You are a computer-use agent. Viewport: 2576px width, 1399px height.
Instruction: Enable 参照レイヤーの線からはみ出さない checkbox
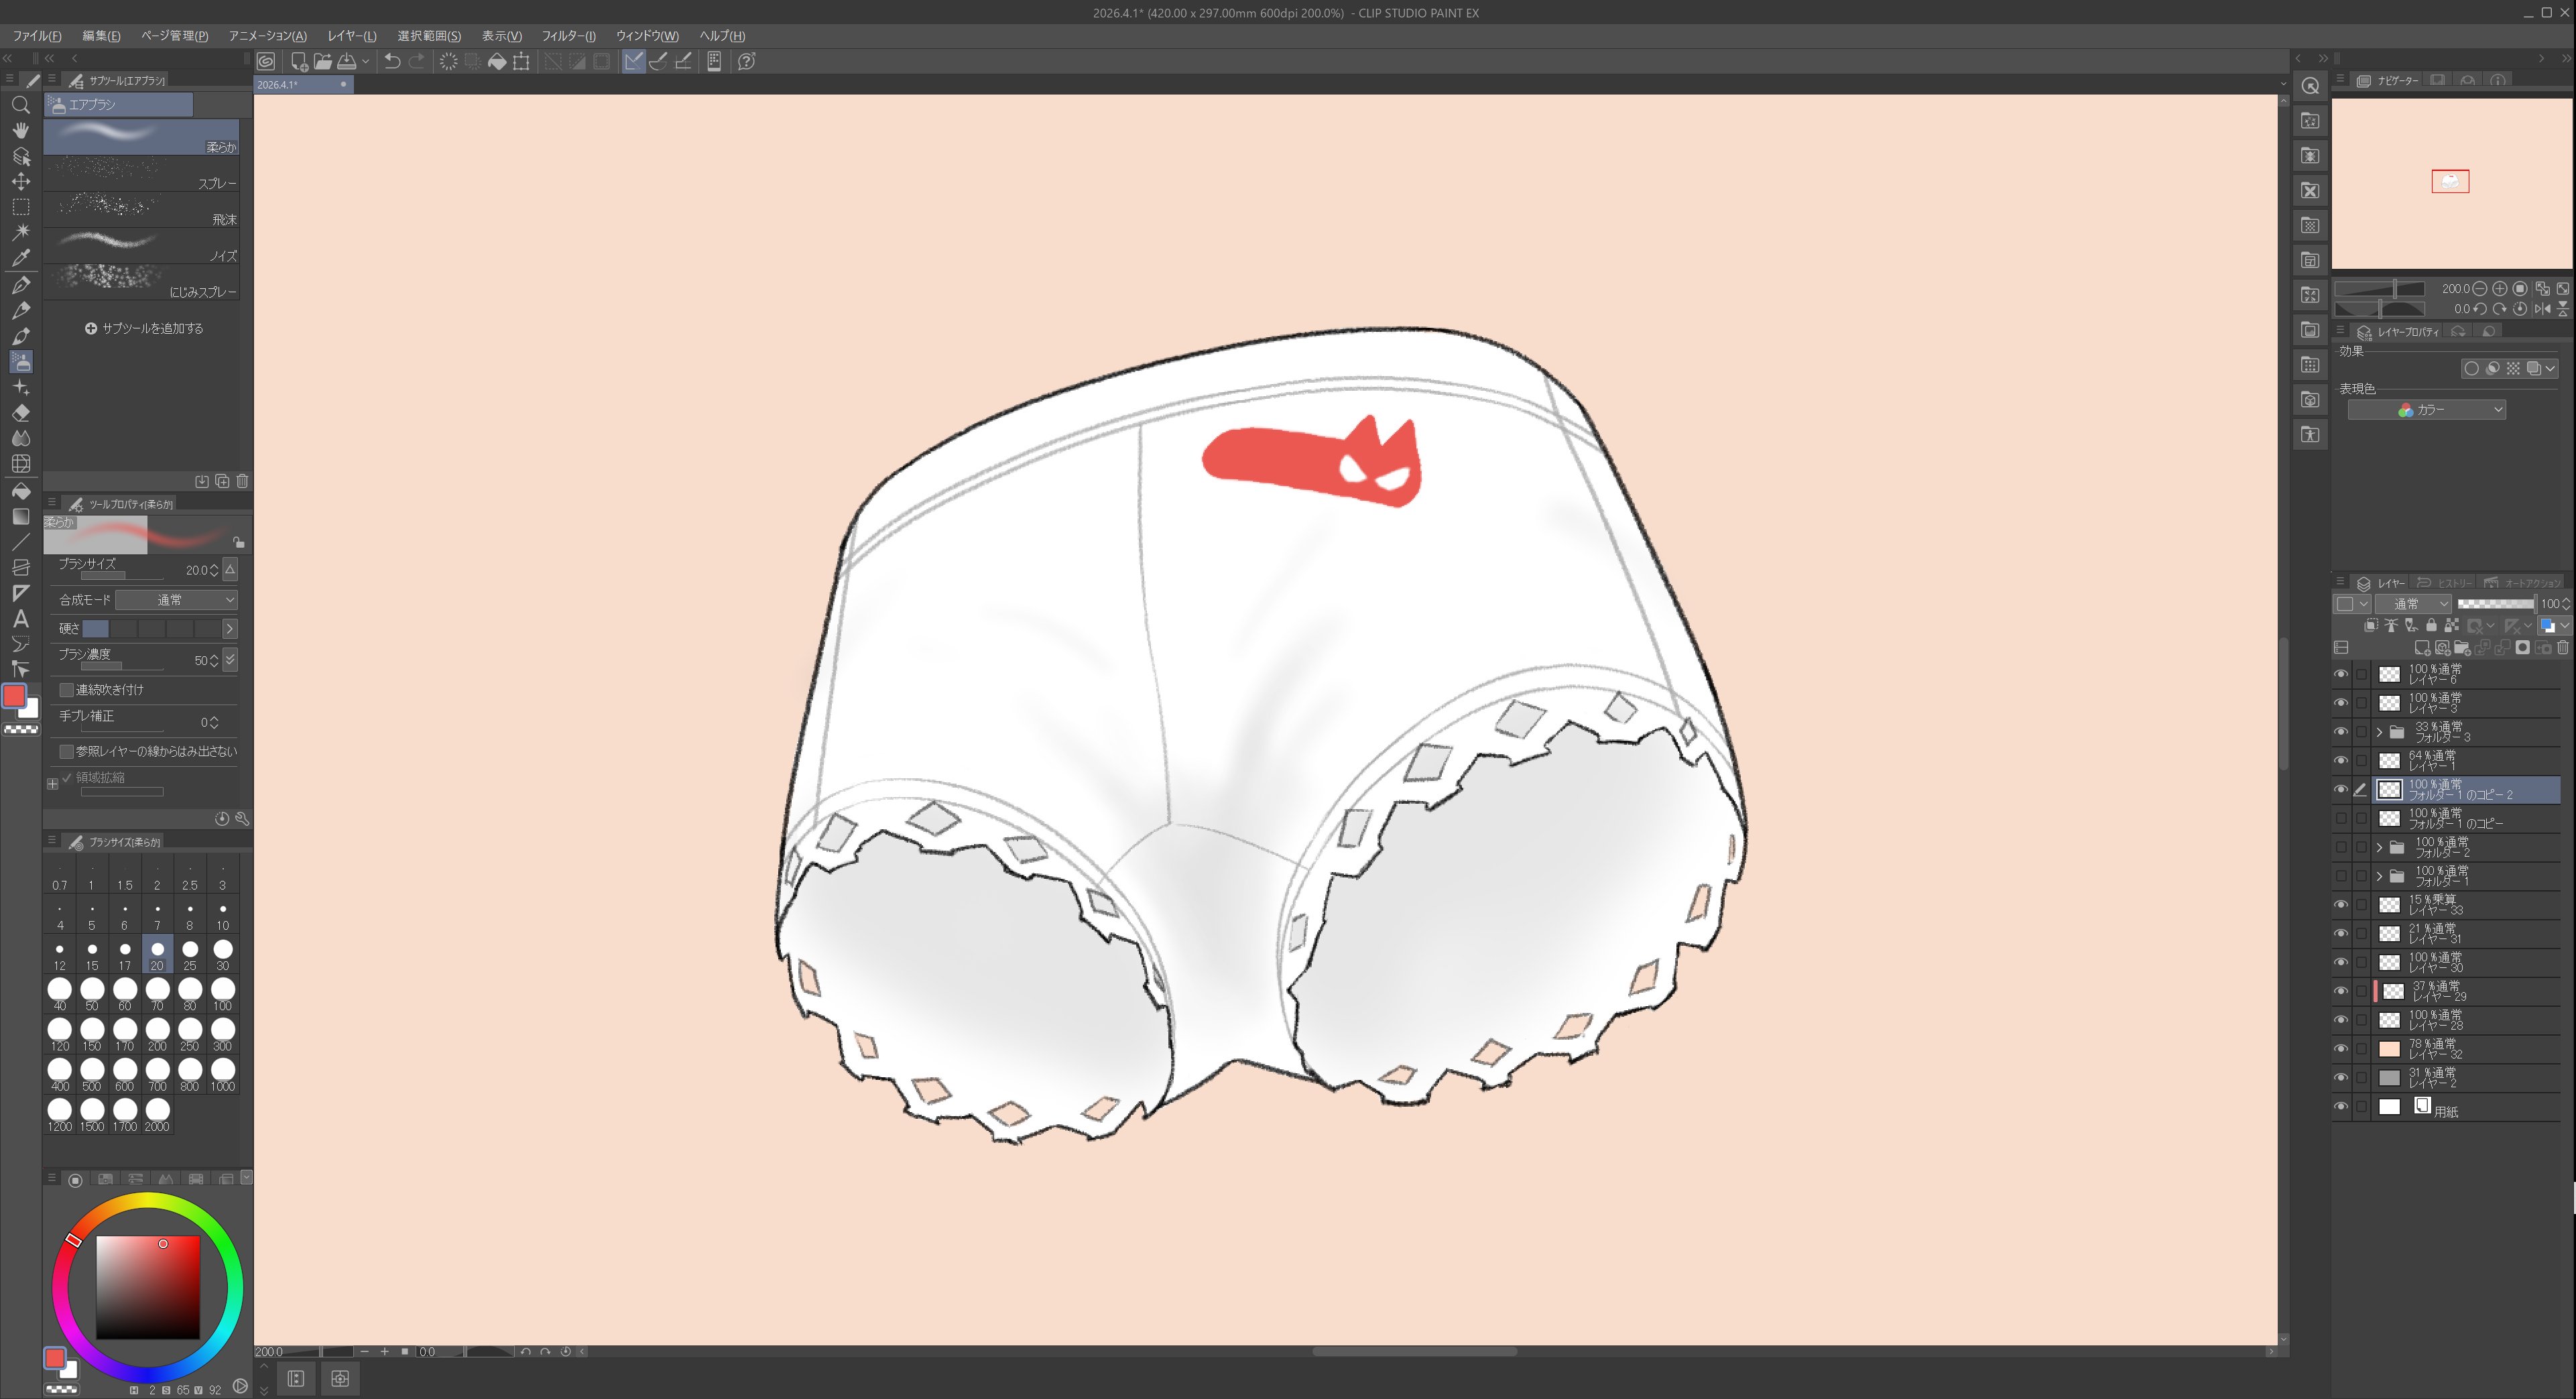tap(67, 751)
